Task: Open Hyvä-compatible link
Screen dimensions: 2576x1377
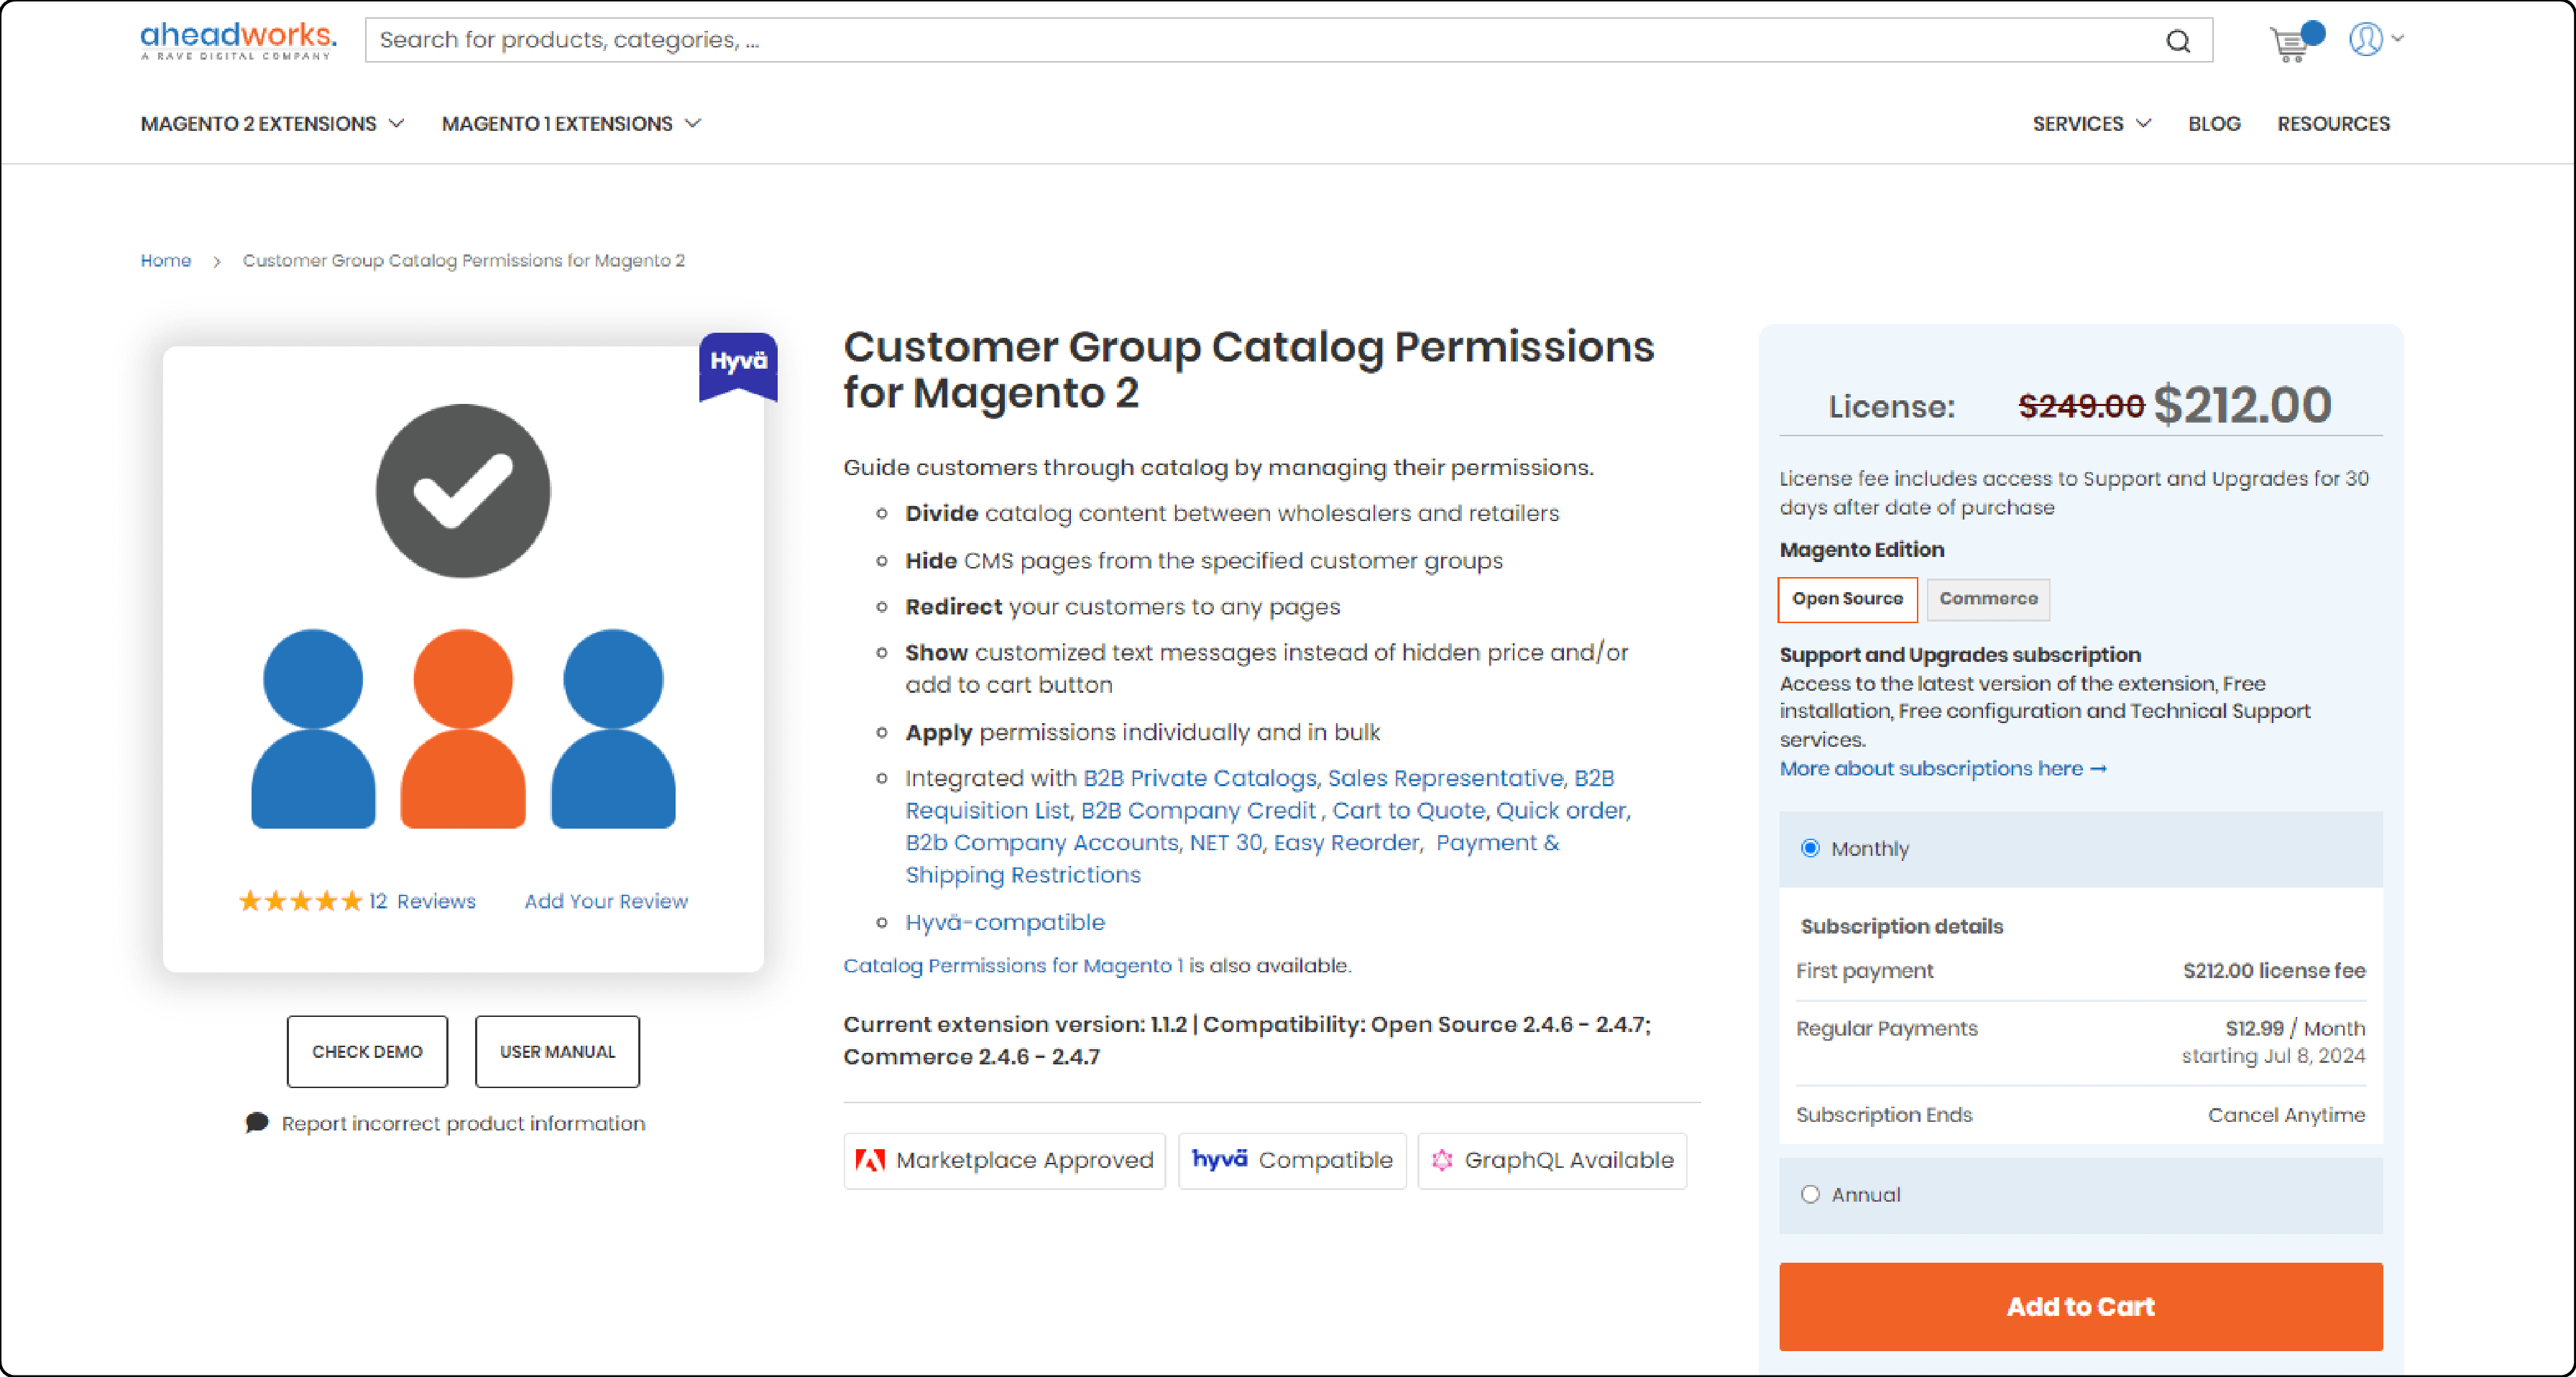Action: 1004,922
